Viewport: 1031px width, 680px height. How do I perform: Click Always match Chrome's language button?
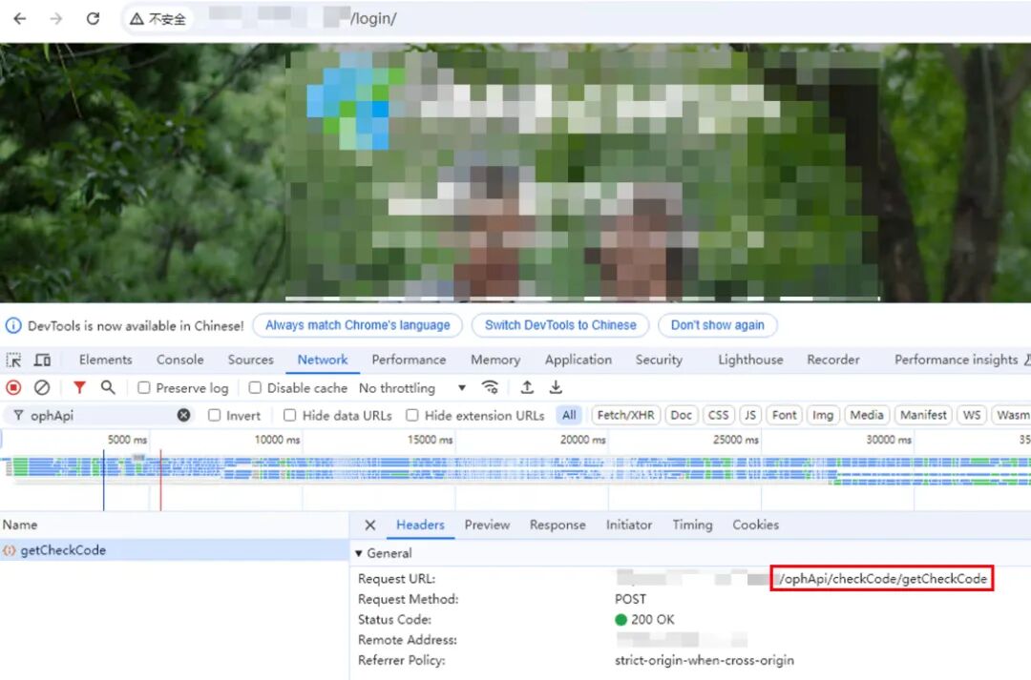pyautogui.click(x=358, y=325)
